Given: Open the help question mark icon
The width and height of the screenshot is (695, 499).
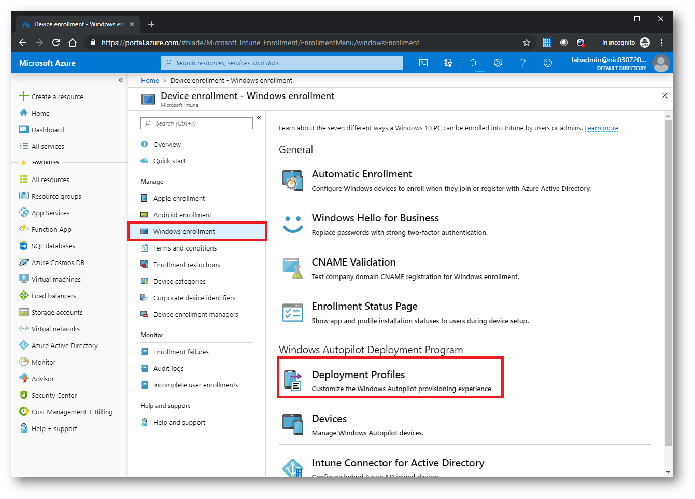Looking at the screenshot, I should point(523,63).
